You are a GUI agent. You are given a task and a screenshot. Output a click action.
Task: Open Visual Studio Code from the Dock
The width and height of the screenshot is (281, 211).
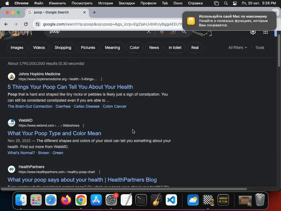(x=171, y=200)
